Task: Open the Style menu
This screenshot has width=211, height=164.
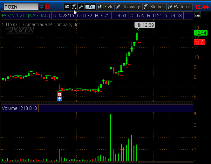Action: click(x=105, y=7)
